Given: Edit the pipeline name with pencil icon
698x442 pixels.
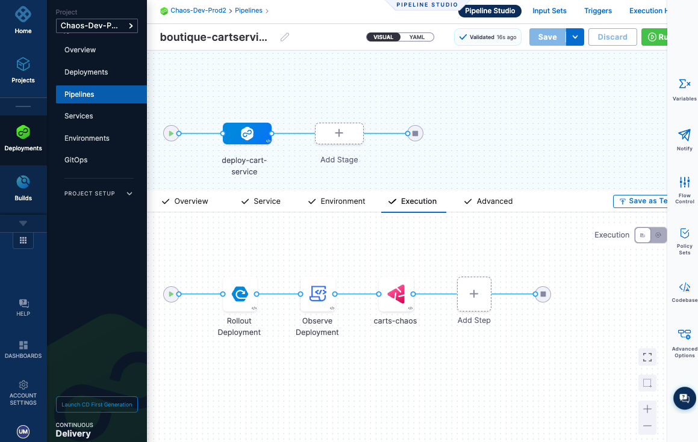Looking at the screenshot, I should [x=285, y=37].
